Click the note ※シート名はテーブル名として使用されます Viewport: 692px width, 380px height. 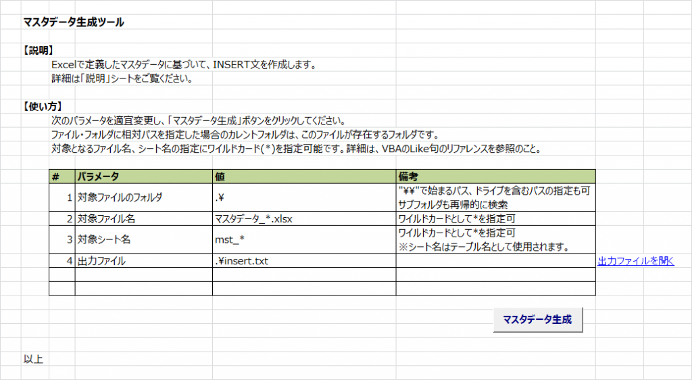click(x=484, y=247)
